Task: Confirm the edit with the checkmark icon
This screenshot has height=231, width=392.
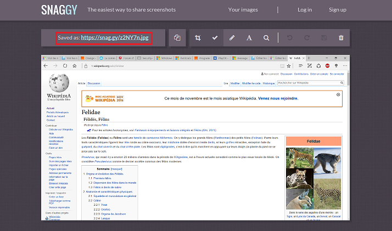Action: (215, 38)
